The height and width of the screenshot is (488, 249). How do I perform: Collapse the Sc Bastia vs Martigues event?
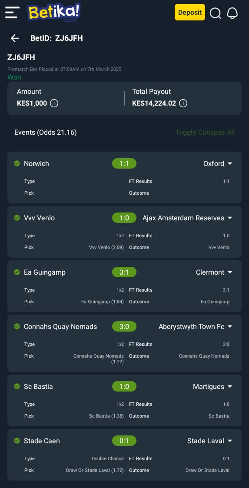(230, 386)
